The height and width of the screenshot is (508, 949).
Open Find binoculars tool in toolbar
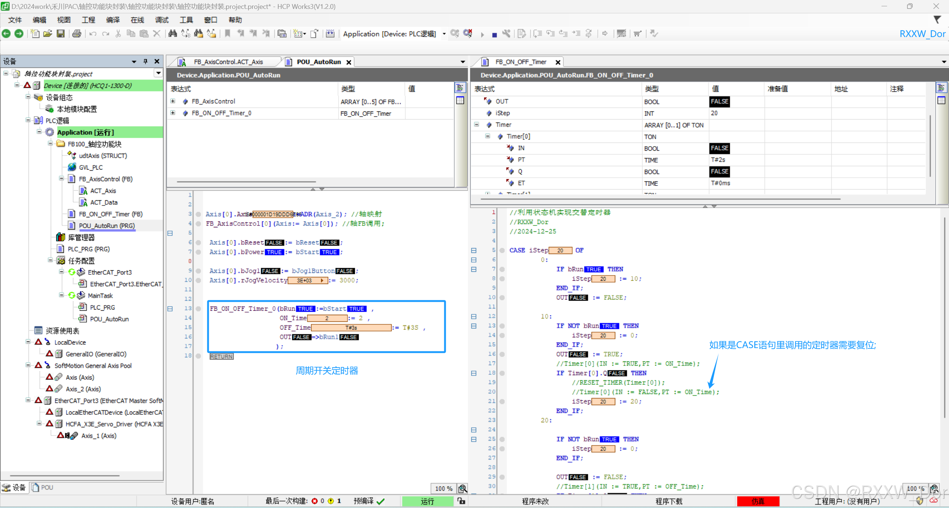[x=172, y=34]
